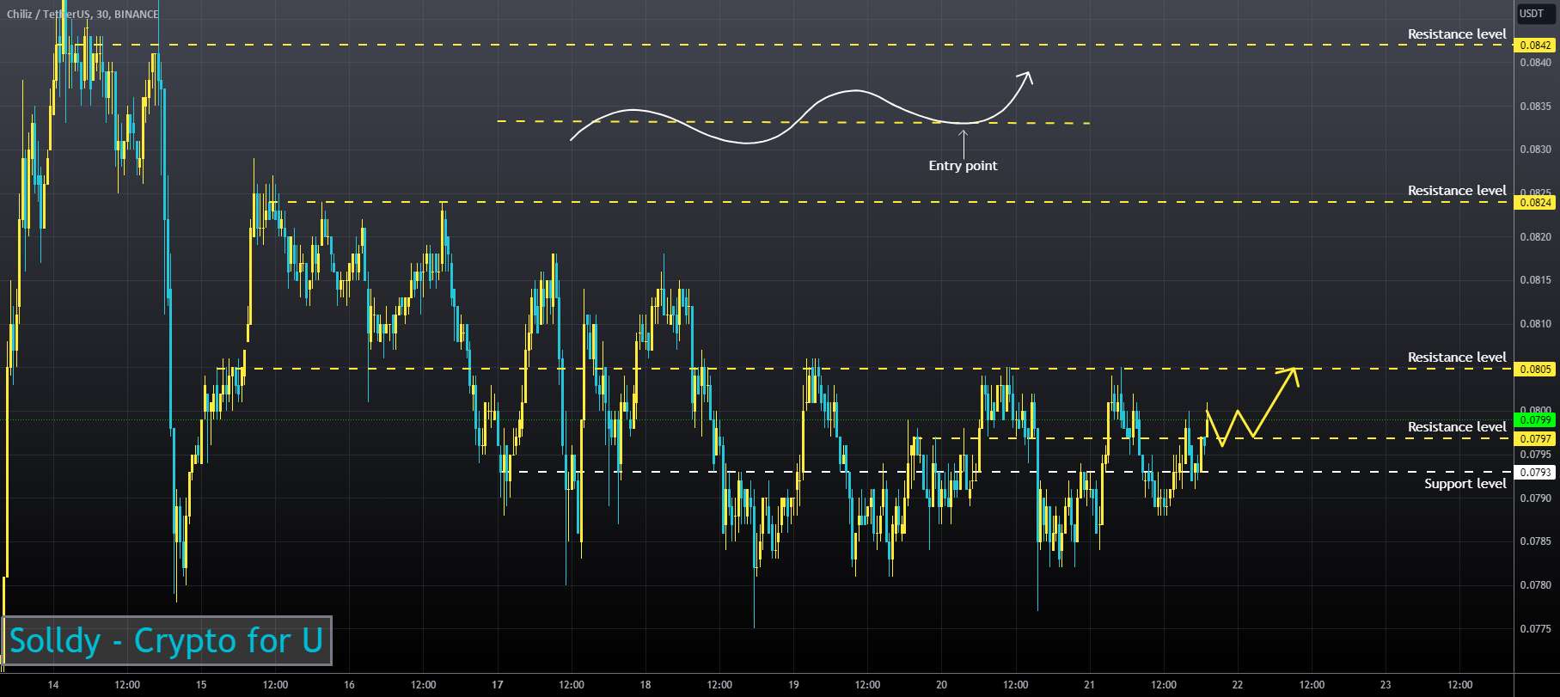Click the 0.0835 price axis tick
Image resolution: width=1560 pixels, height=697 pixels.
(x=1535, y=107)
